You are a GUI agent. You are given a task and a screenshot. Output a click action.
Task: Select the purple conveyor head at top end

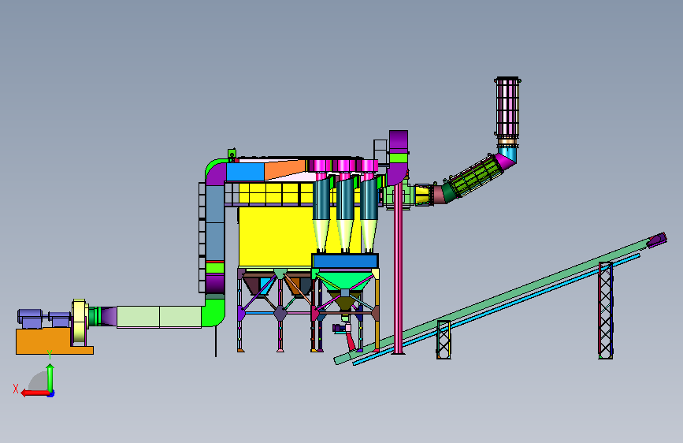tap(656, 240)
